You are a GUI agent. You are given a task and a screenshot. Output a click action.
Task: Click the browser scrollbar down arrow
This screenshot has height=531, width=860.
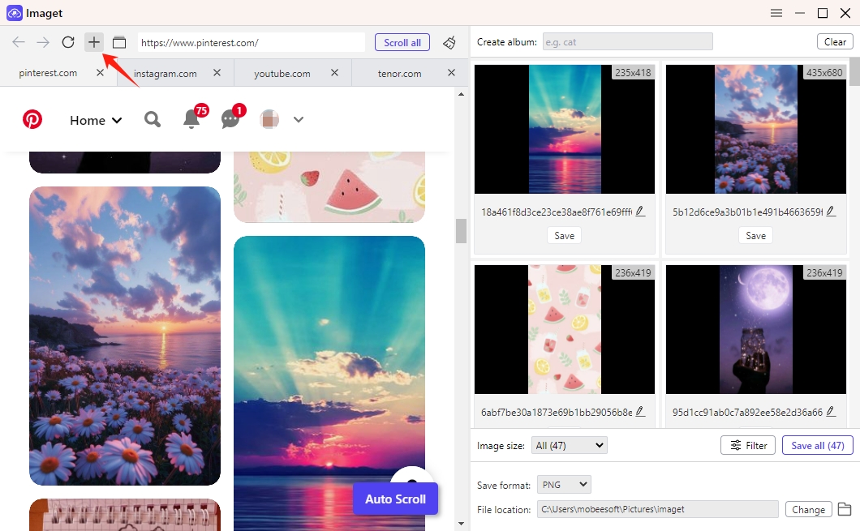pyautogui.click(x=462, y=524)
